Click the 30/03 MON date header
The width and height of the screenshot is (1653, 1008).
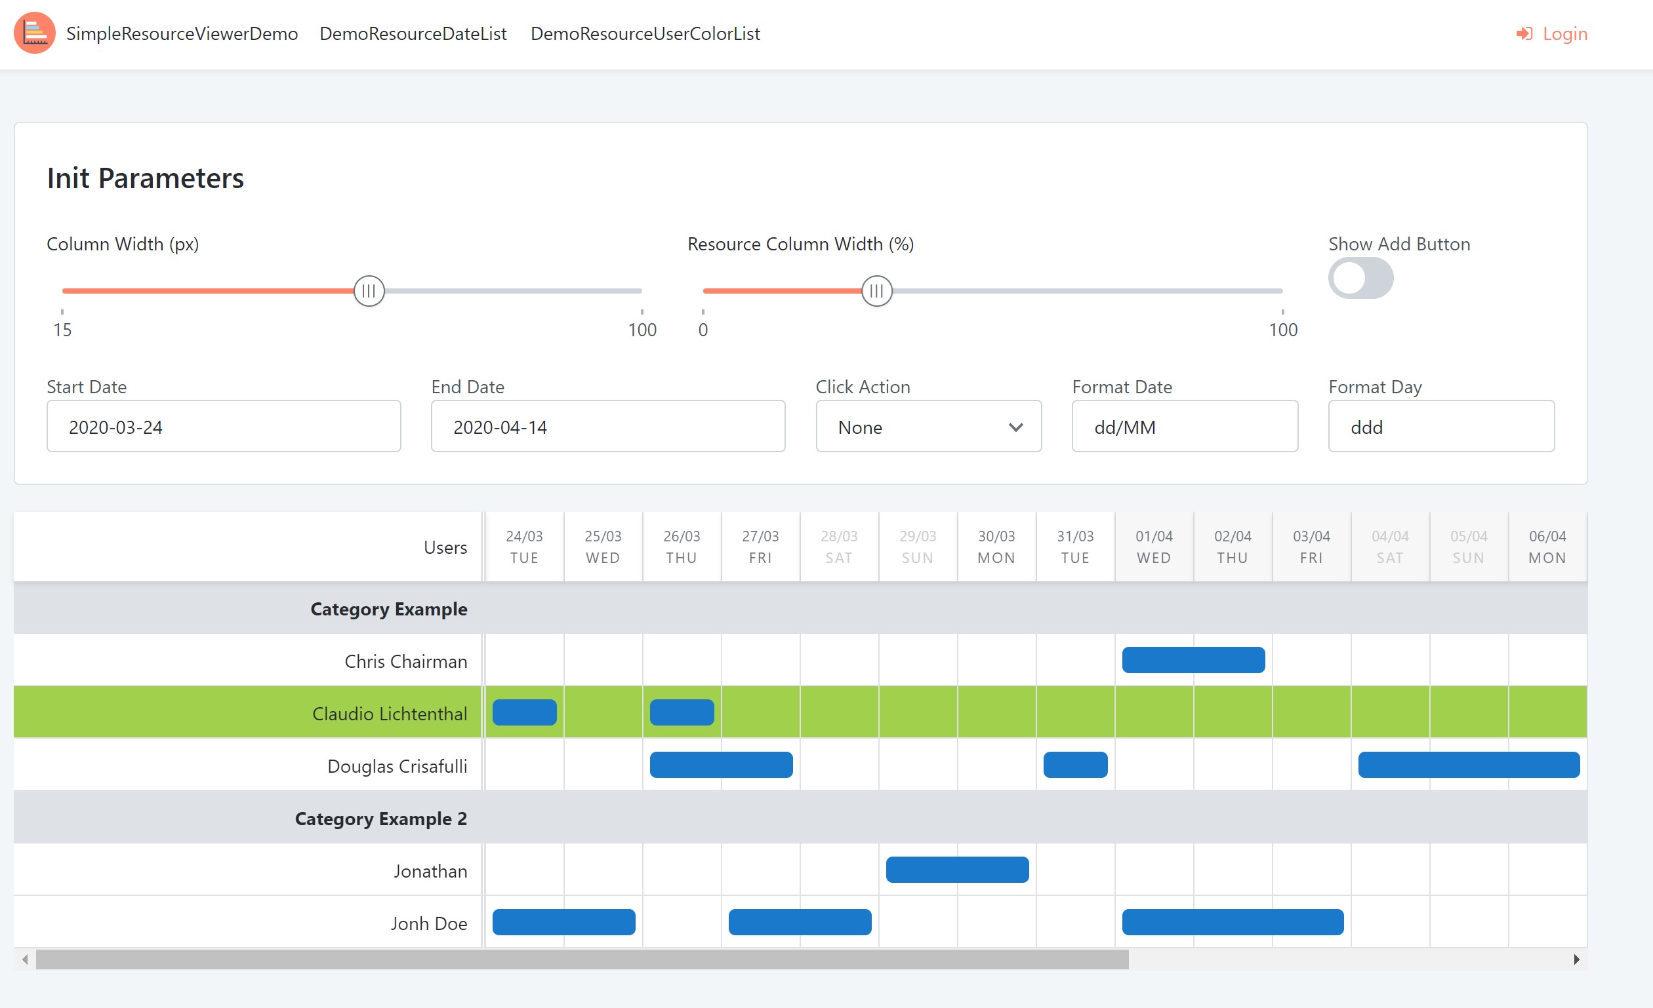997,547
